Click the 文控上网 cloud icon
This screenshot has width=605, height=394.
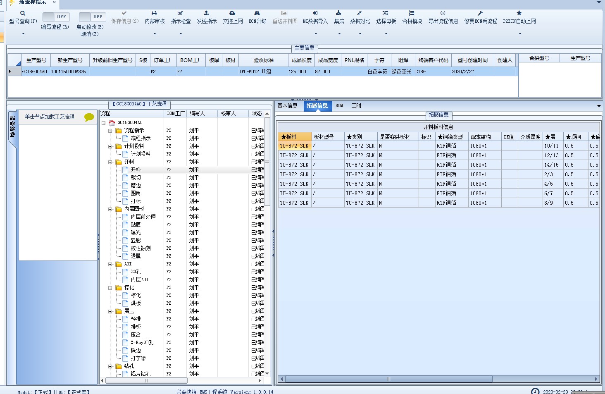click(x=232, y=13)
